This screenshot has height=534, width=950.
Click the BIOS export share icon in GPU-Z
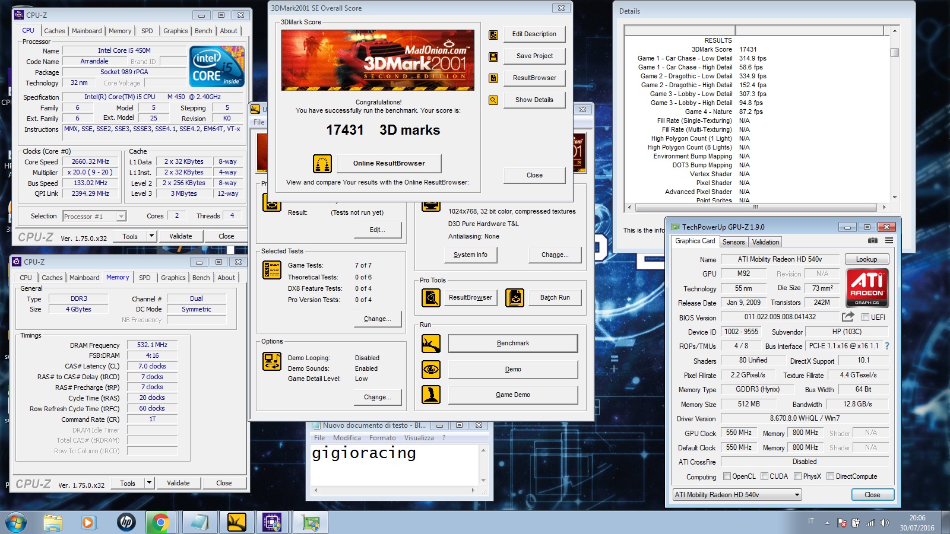point(848,317)
